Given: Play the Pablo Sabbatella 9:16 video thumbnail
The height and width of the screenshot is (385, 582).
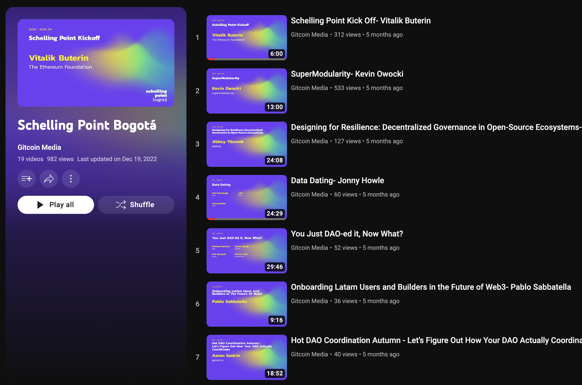Looking at the screenshot, I should pos(247,304).
